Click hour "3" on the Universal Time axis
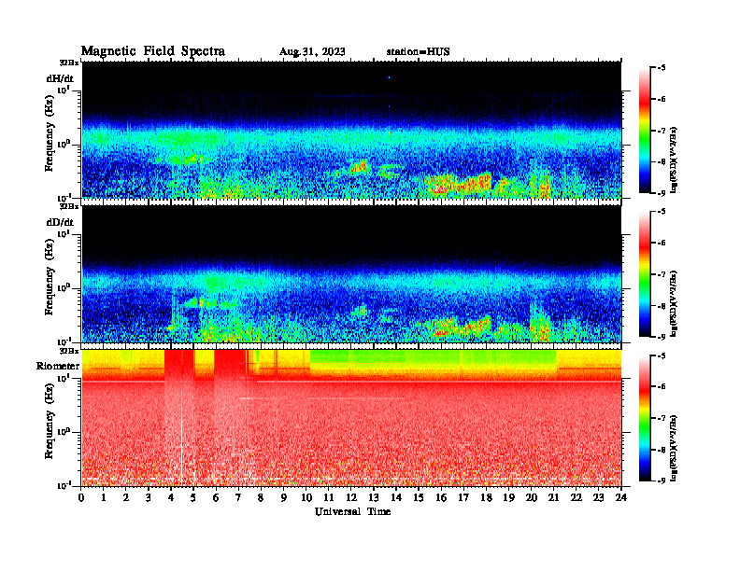The height and width of the screenshot is (571, 740). (149, 497)
